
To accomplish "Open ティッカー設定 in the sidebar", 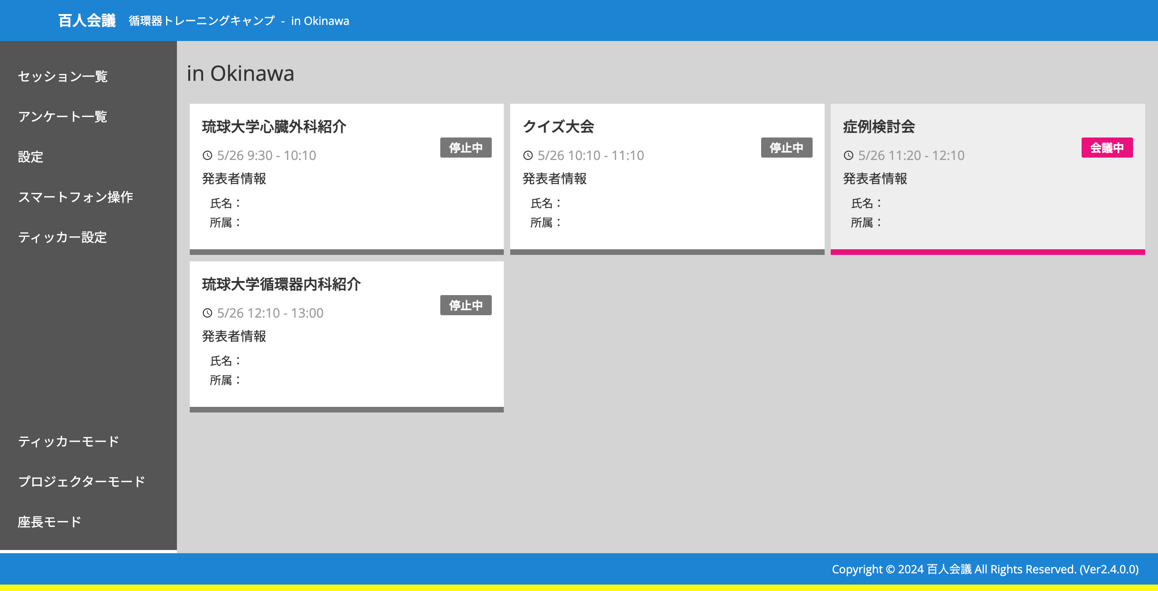I will (x=62, y=237).
